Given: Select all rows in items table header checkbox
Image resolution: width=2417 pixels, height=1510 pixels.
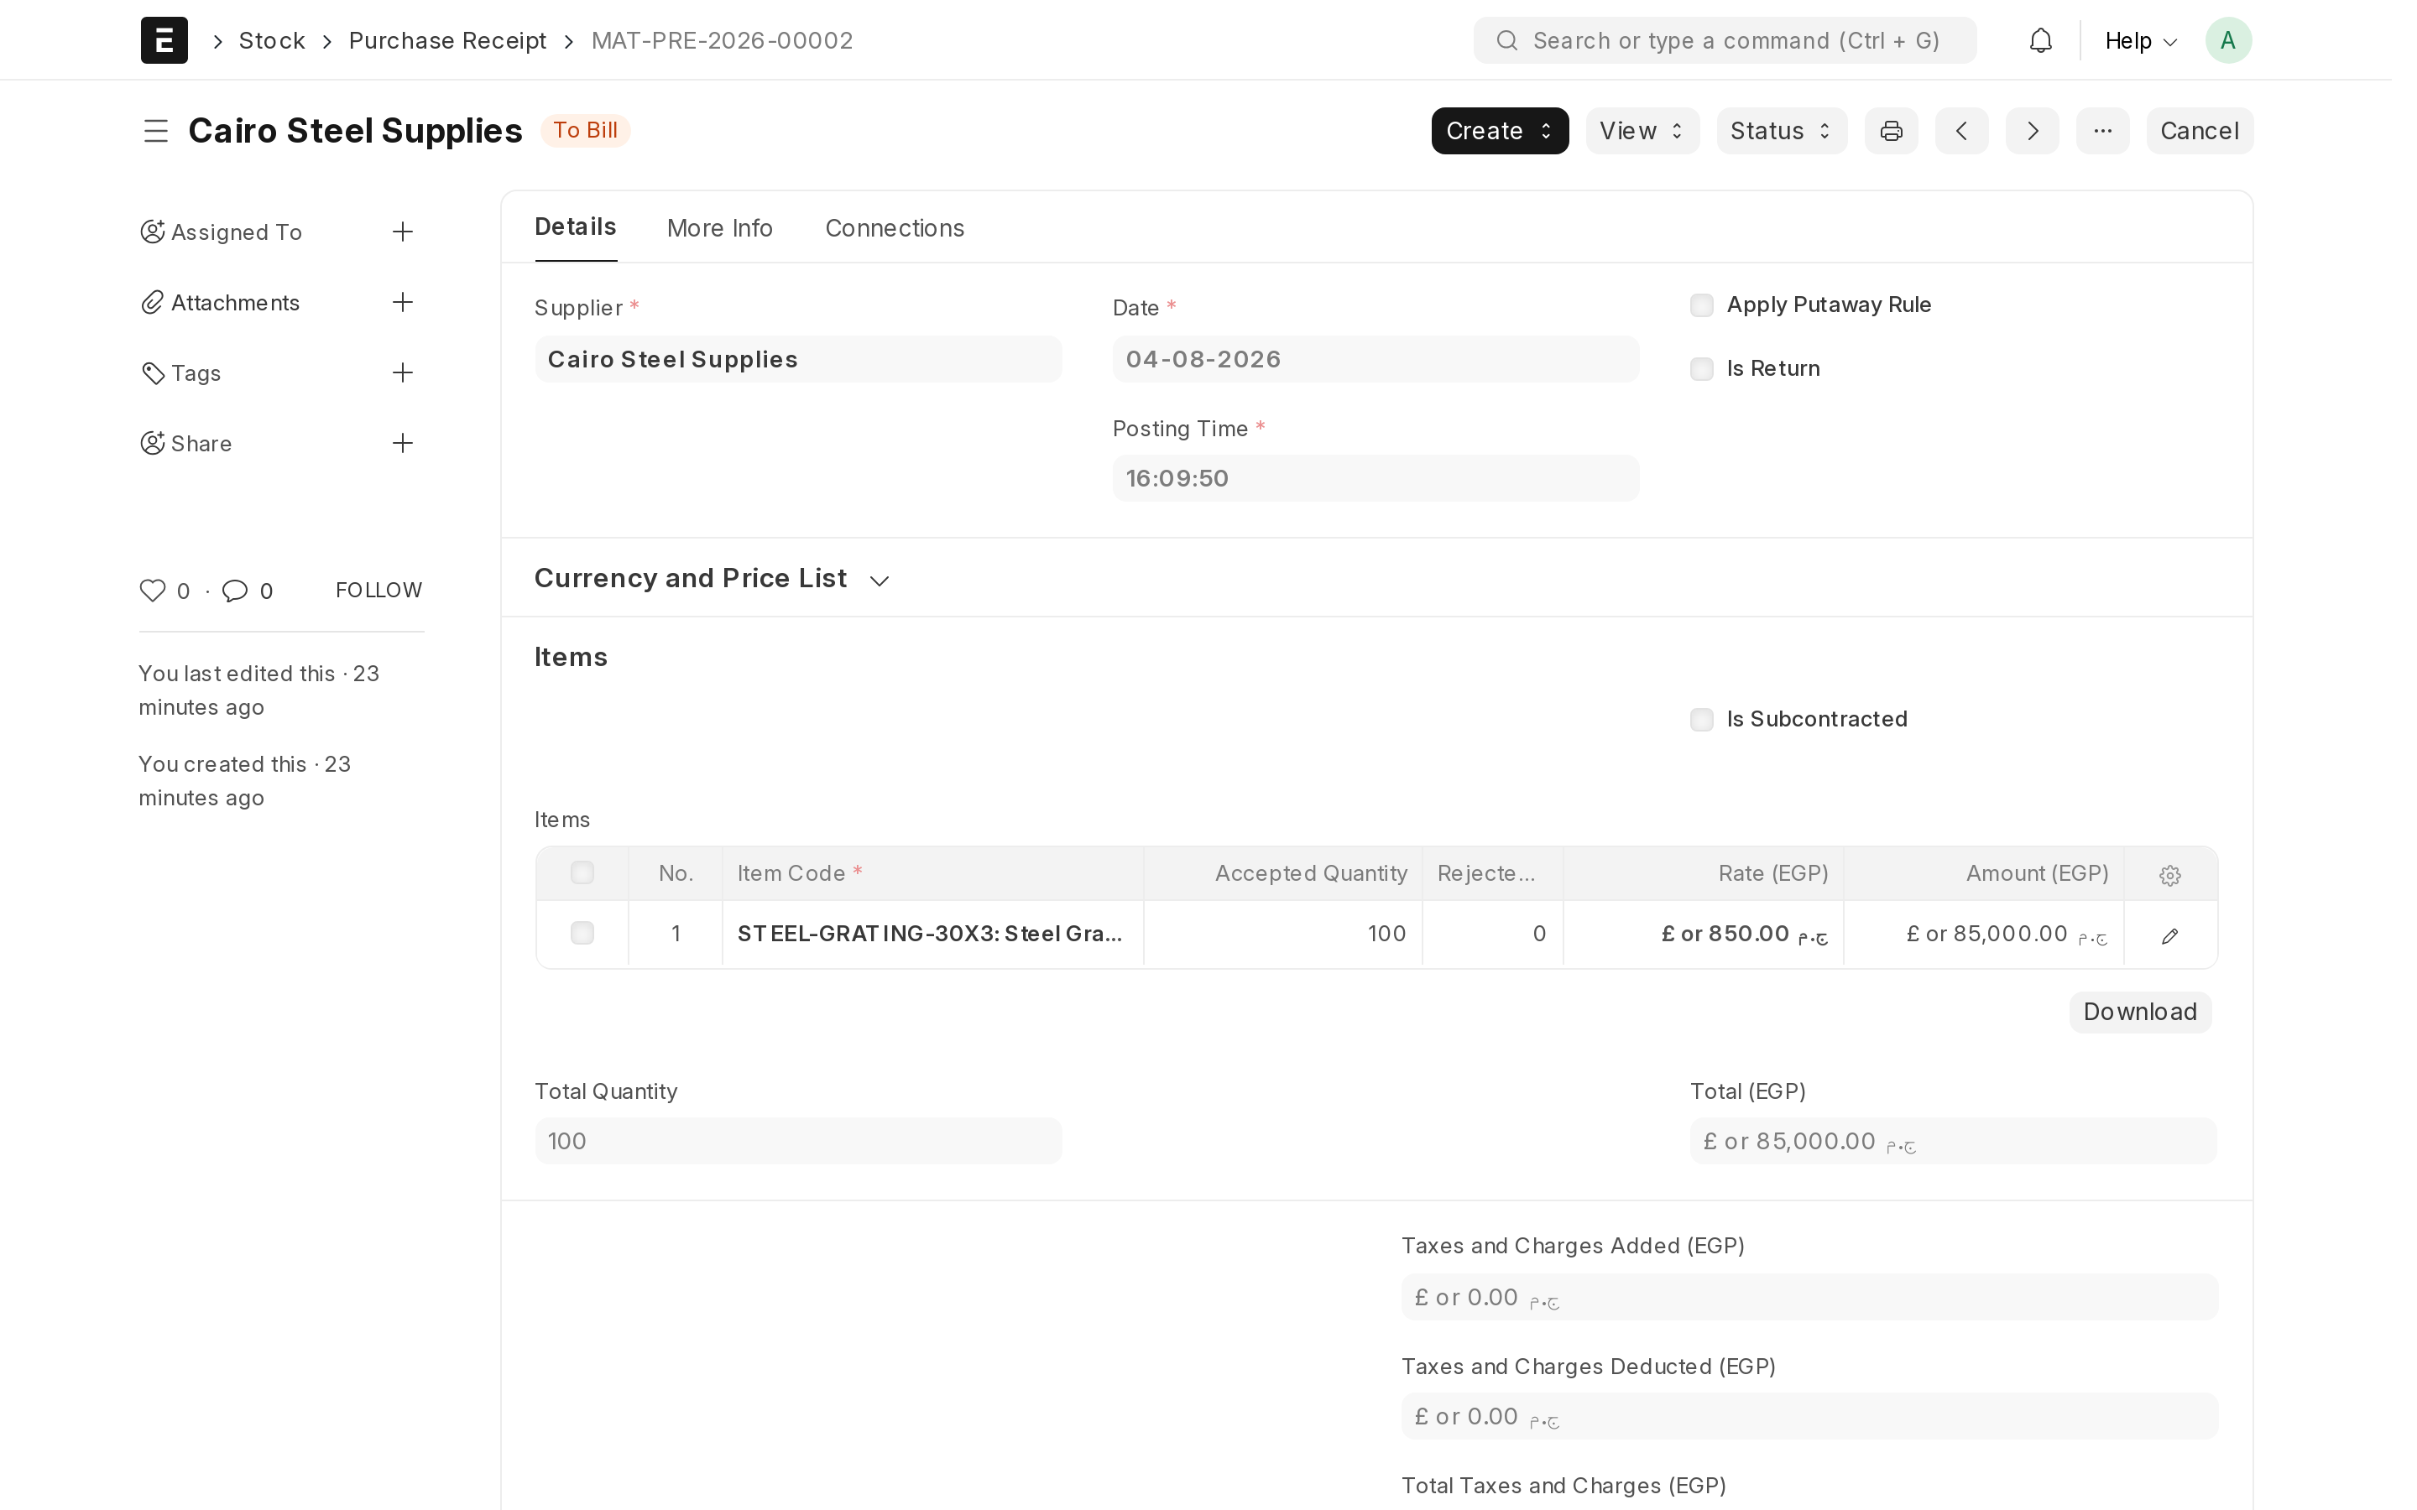Looking at the screenshot, I should point(582,872).
